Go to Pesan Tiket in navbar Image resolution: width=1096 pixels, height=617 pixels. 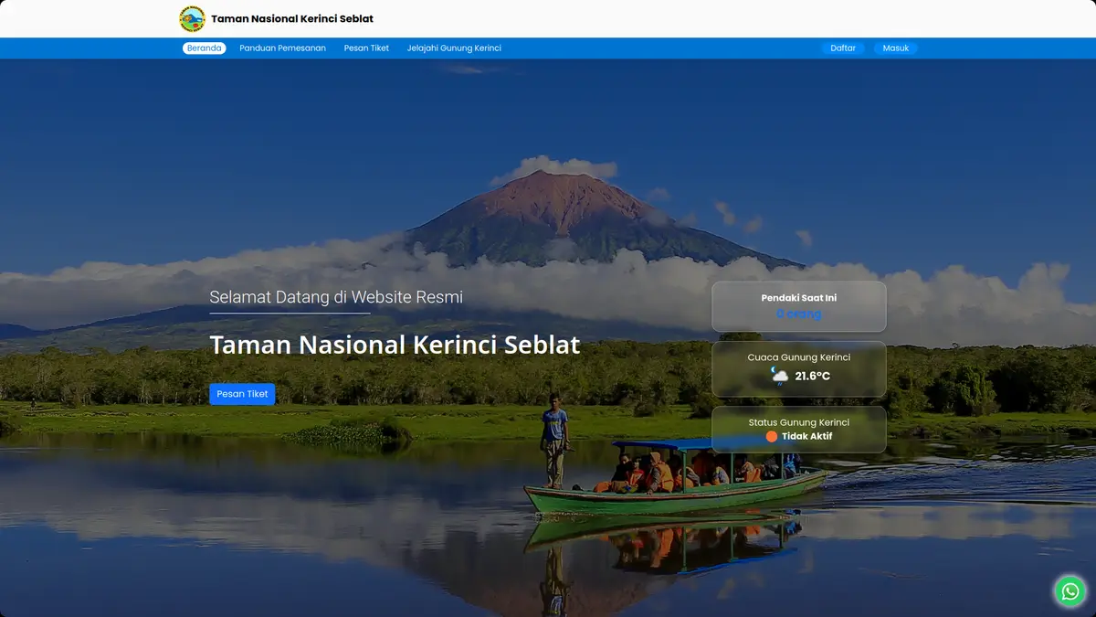(x=366, y=48)
